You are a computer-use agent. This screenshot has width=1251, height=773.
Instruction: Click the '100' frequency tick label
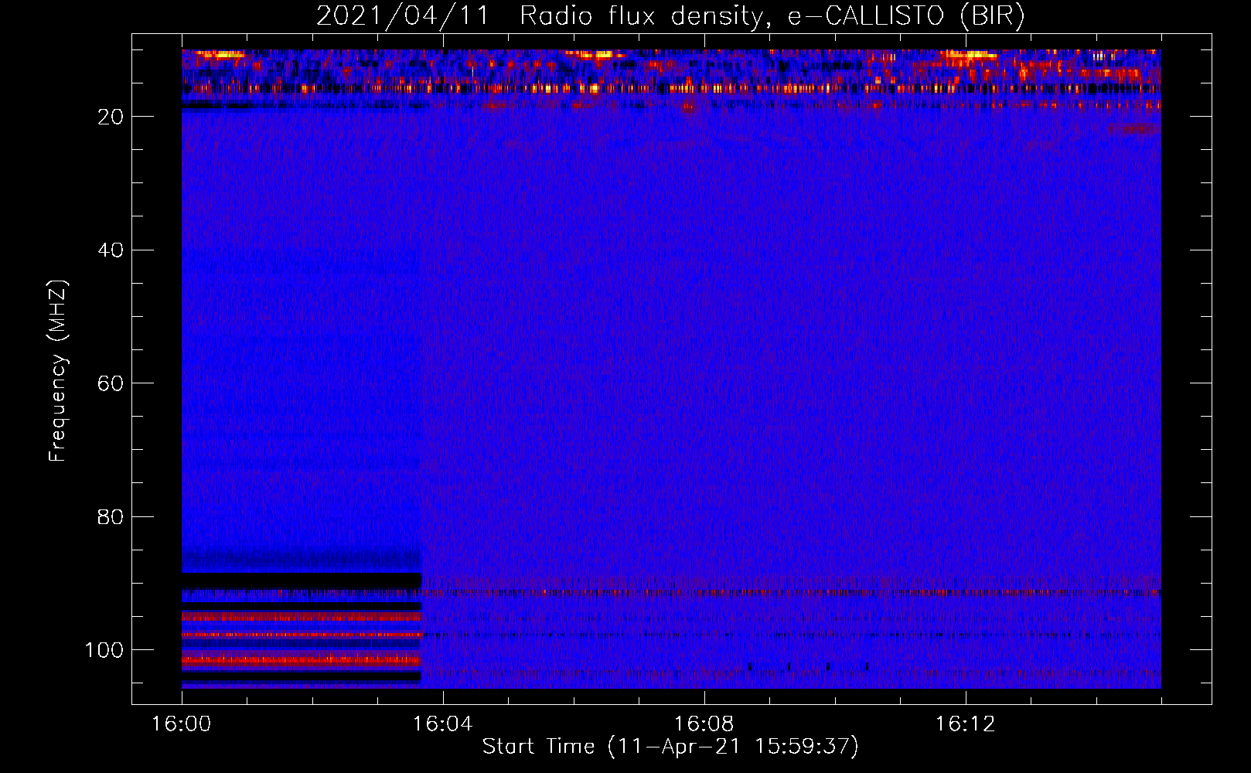[104, 650]
